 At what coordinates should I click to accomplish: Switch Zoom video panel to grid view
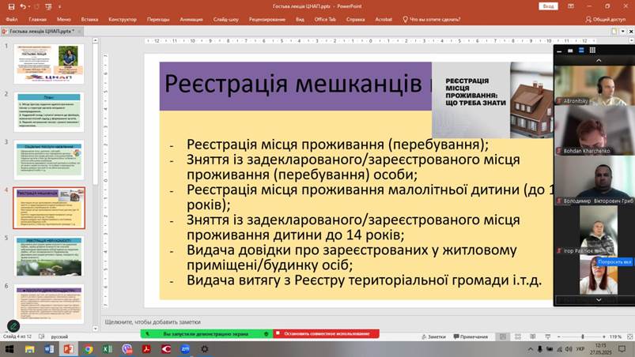(x=592, y=50)
